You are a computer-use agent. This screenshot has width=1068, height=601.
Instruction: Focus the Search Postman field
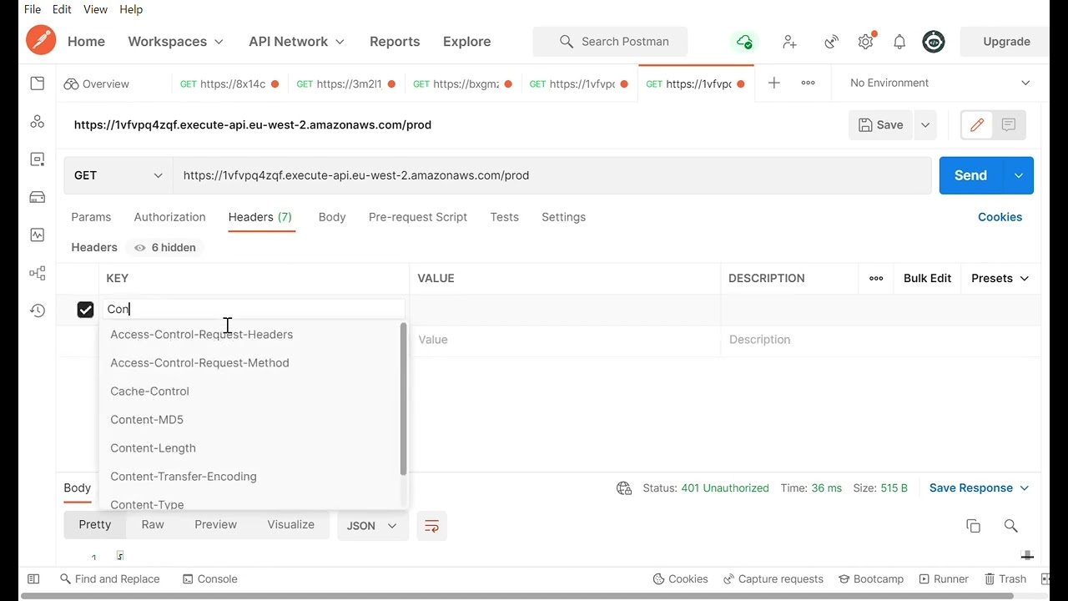click(610, 42)
